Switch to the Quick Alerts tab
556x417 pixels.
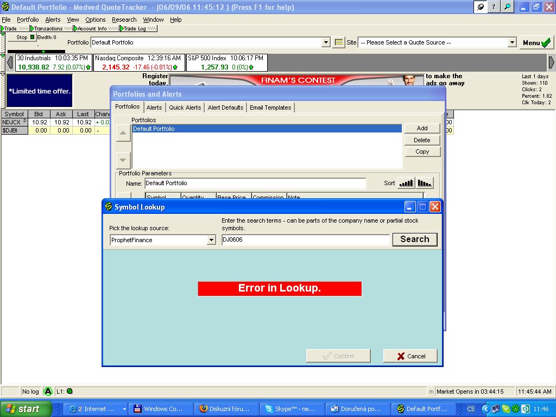pos(185,108)
